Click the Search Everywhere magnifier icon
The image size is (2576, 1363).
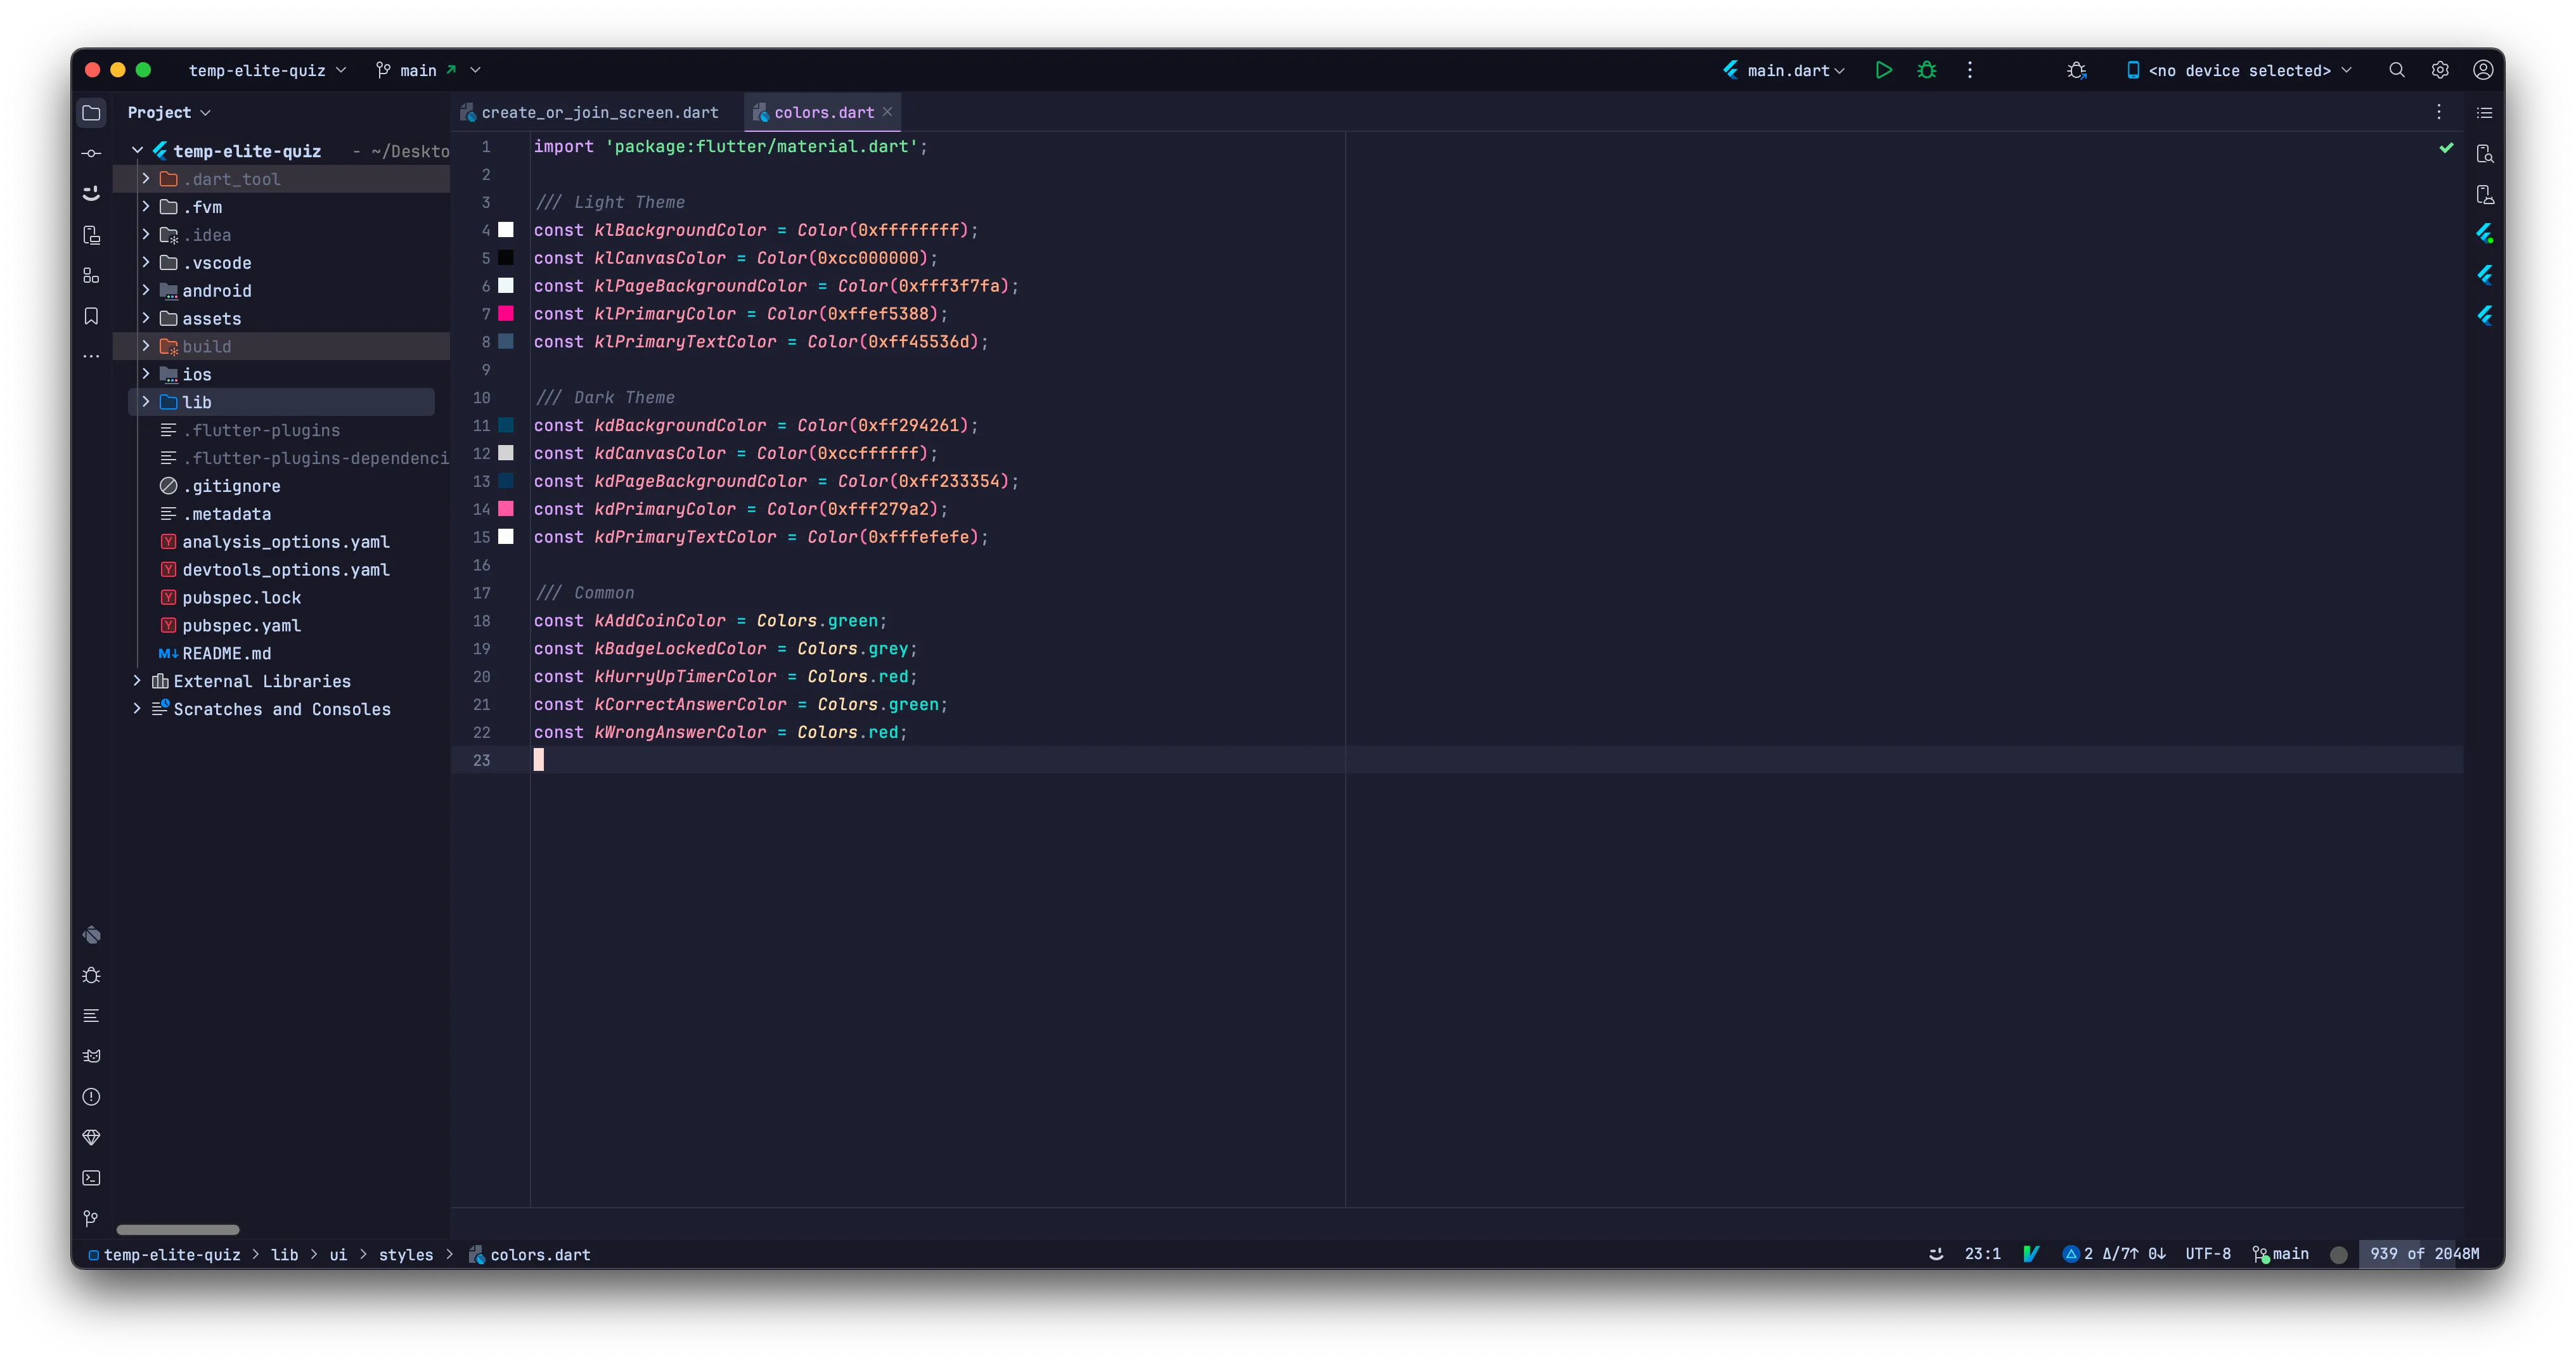[2396, 70]
